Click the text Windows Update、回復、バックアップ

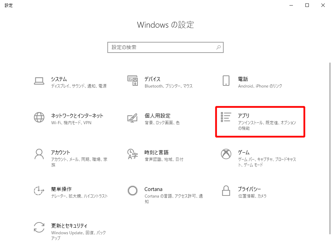coord(79,236)
